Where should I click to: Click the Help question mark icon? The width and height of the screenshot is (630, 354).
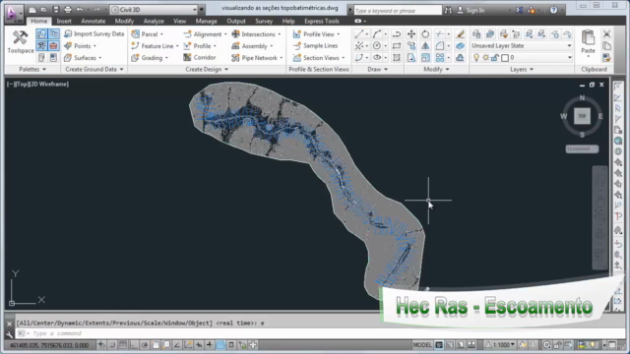coord(553,10)
